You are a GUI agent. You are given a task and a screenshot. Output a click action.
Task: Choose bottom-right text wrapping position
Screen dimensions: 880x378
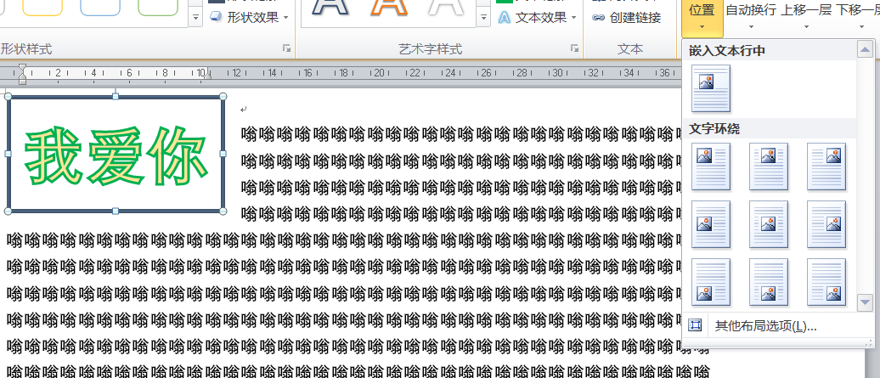click(826, 282)
